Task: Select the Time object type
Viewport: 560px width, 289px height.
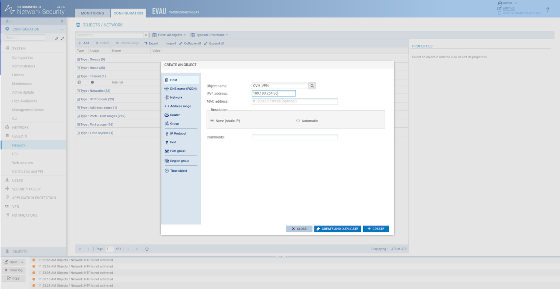Action: [178, 171]
